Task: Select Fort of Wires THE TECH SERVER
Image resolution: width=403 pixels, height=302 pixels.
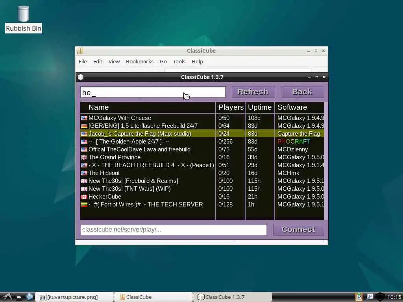Action: pyautogui.click(x=202, y=204)
